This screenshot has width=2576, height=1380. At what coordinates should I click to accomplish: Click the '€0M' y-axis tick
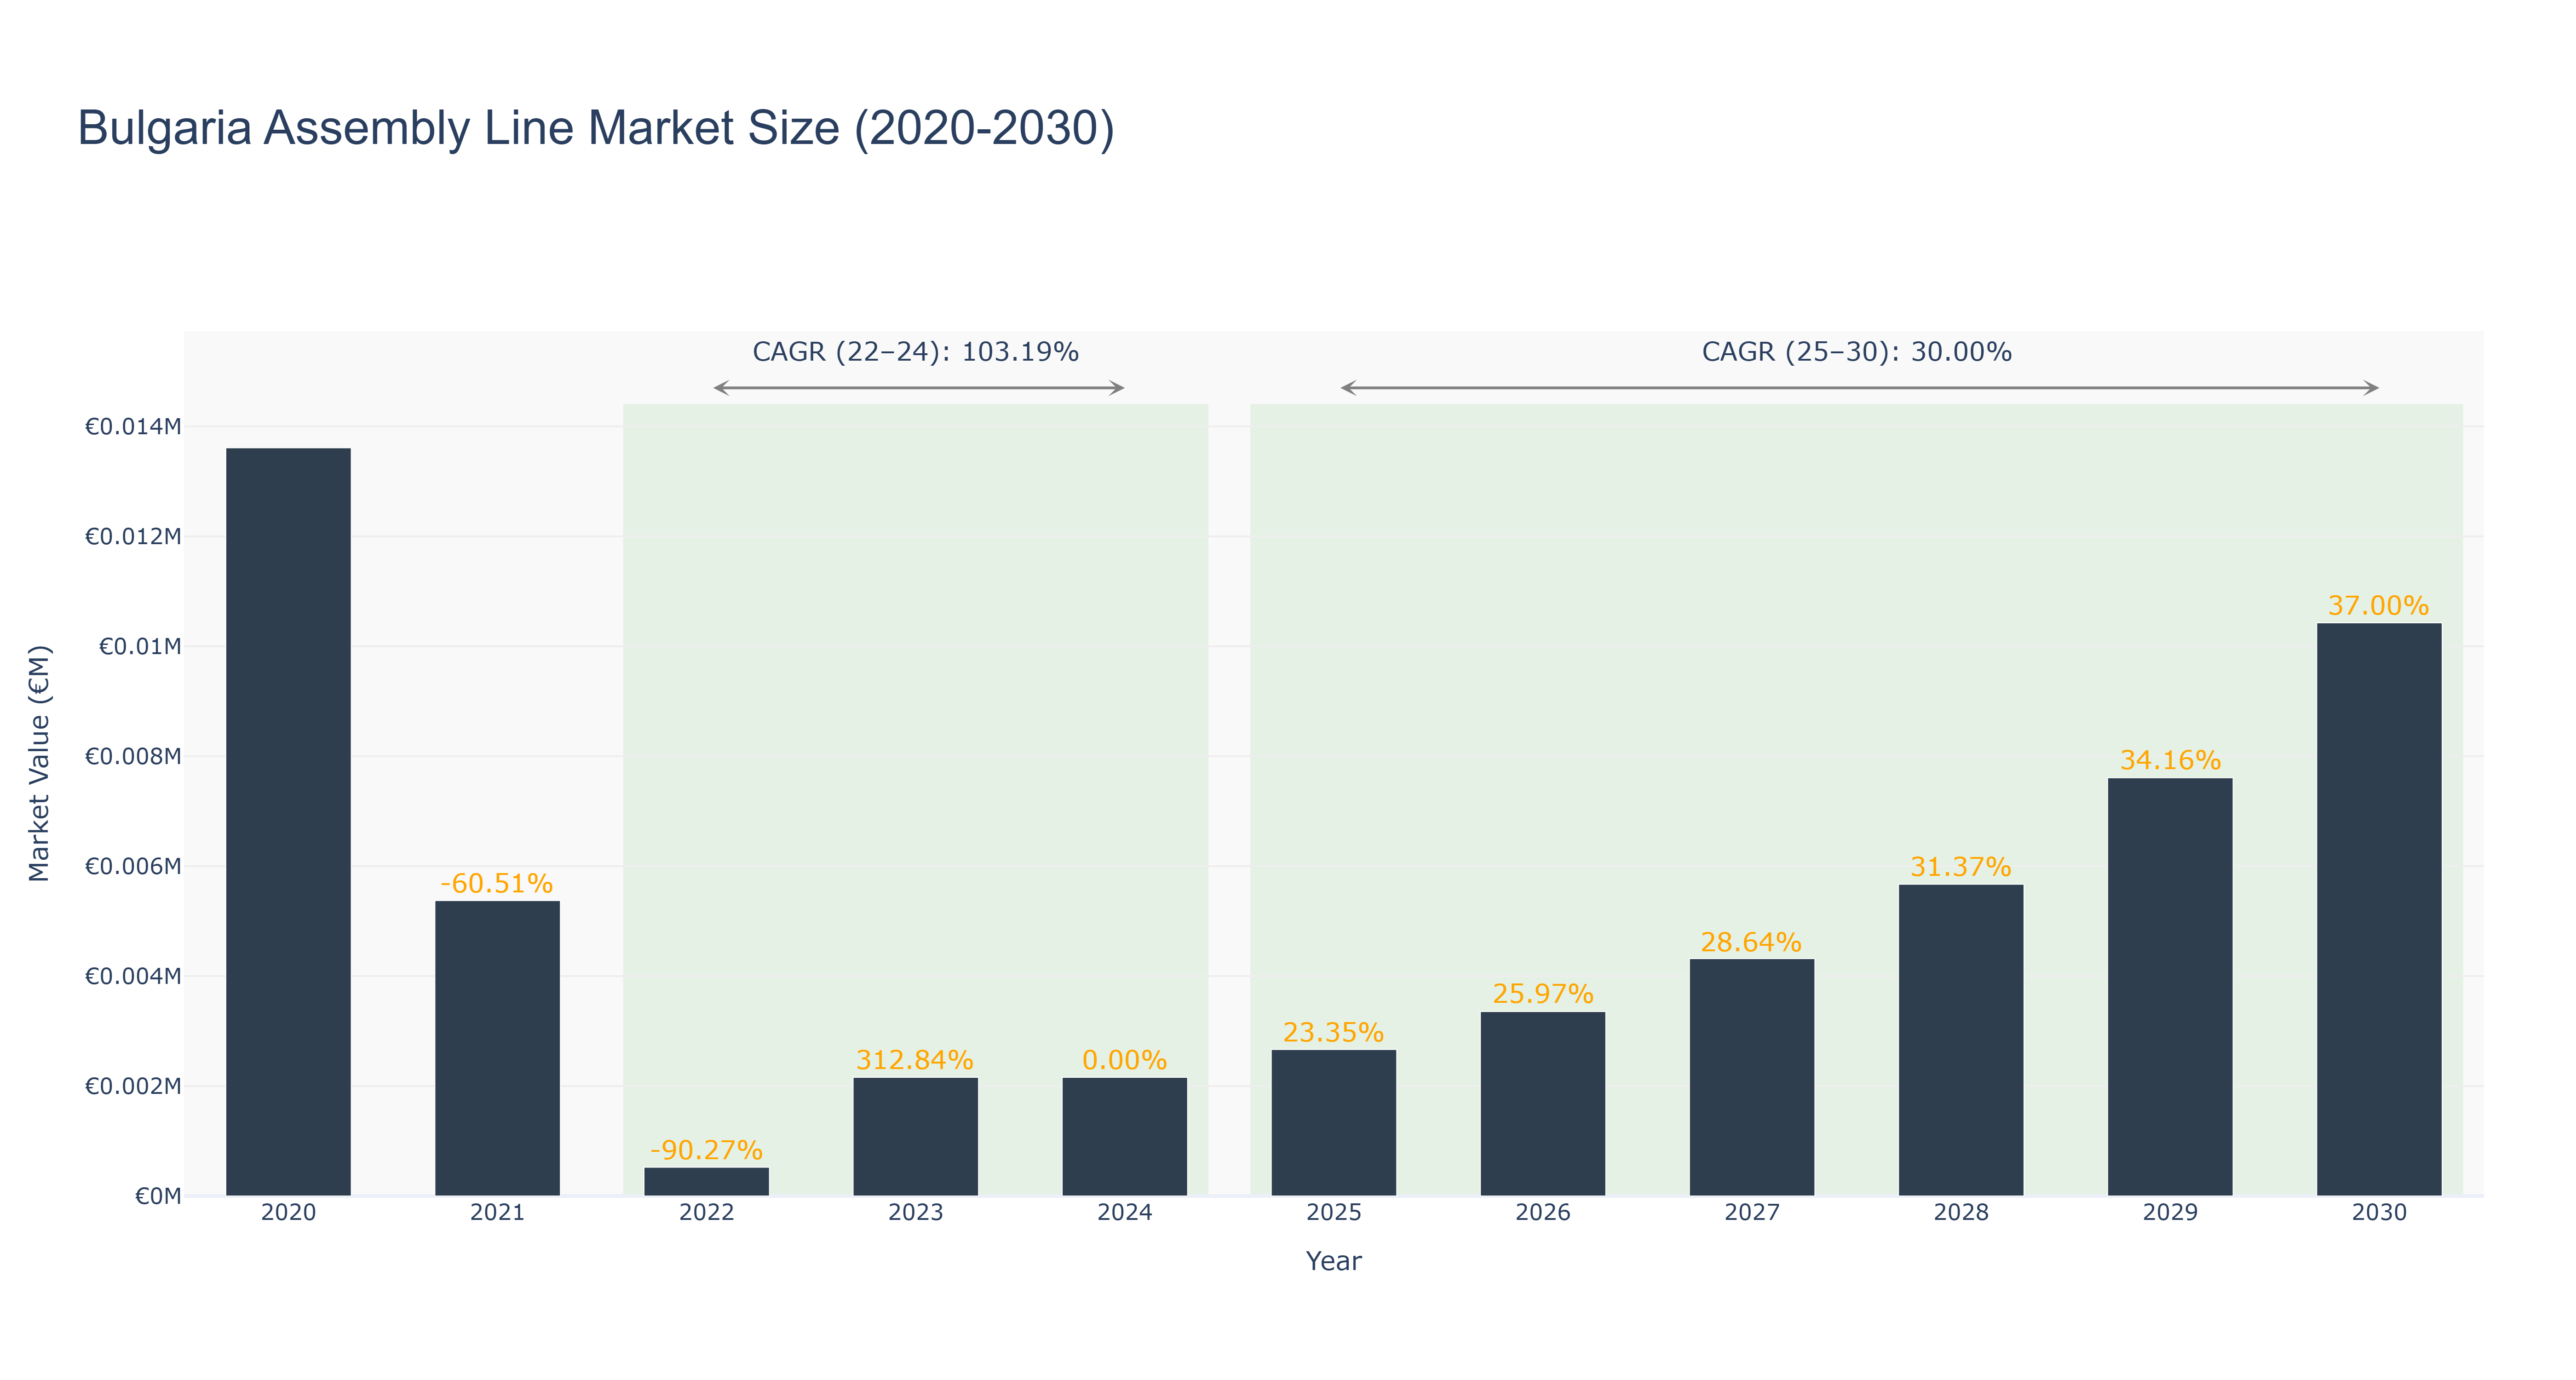coord(158,1196)
